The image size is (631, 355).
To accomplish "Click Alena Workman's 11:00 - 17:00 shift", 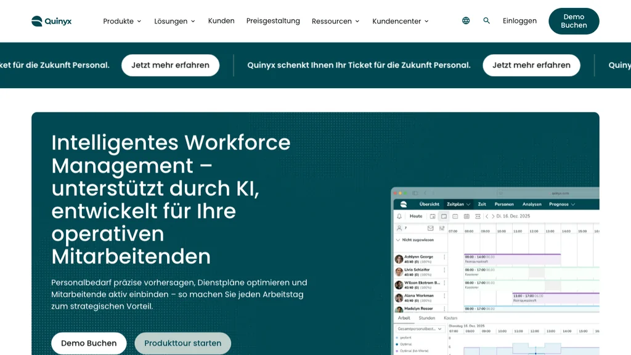I will tap(556, 298).
